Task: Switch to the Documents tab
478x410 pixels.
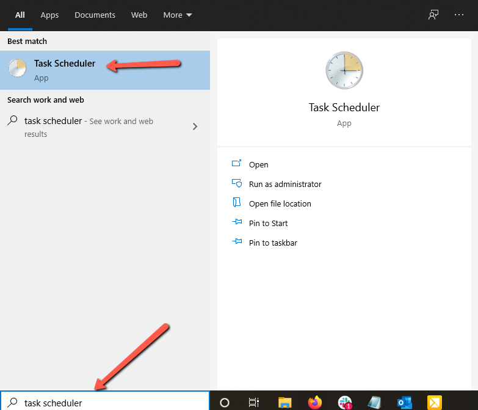Action: (95, 15)
